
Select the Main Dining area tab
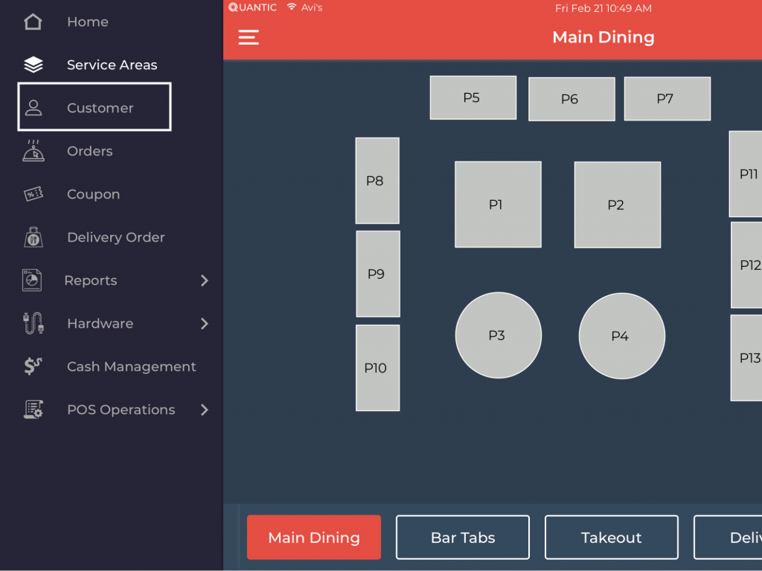coord(313,538)
